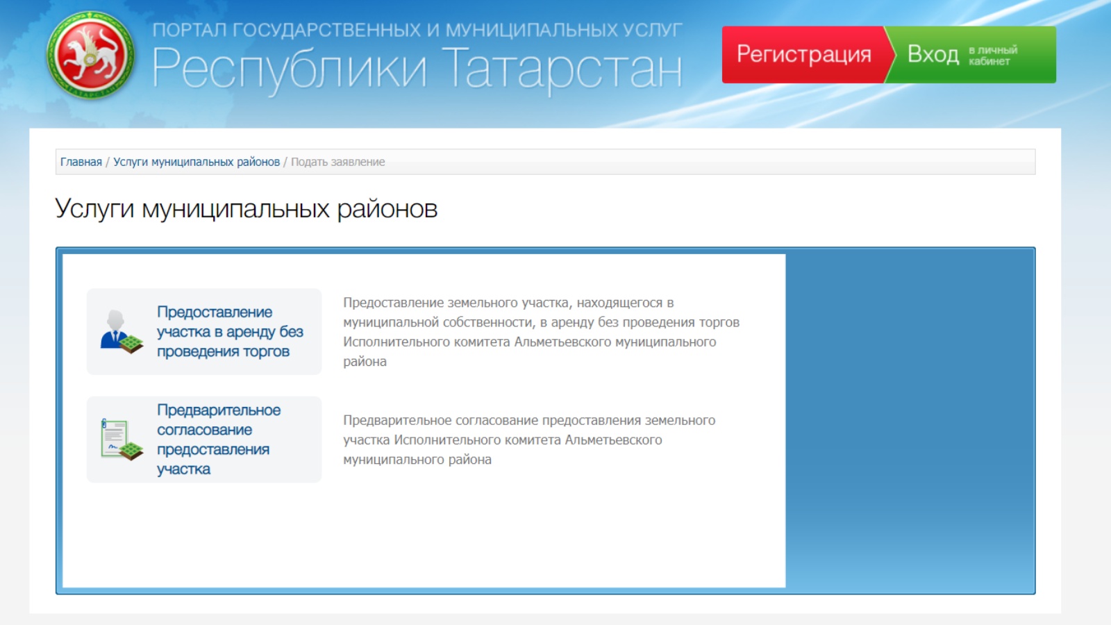Viewport: 1111px width, 625px height.
Task: Open the Регистрация button
Action: [x=804, y=54]
